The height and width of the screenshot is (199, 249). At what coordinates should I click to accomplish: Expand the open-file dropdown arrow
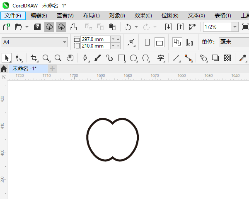click(27, 27)
